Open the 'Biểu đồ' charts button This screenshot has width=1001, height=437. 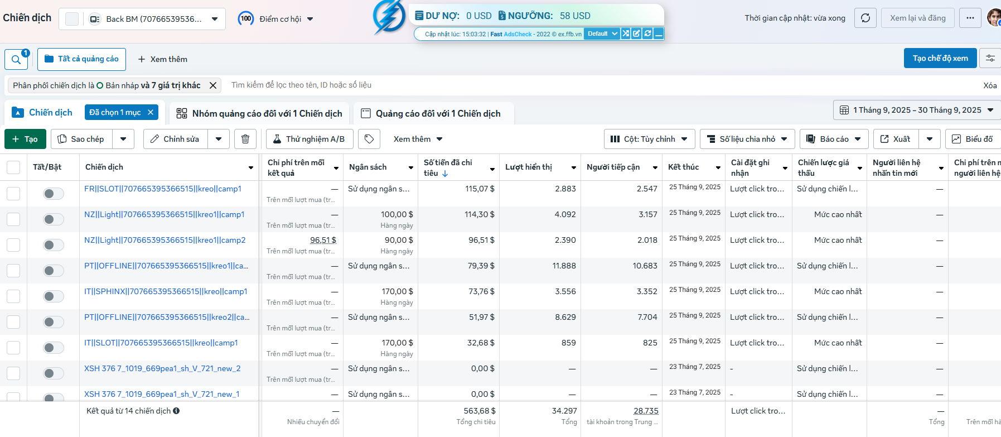pyautogui.click(x=974, y=139)
